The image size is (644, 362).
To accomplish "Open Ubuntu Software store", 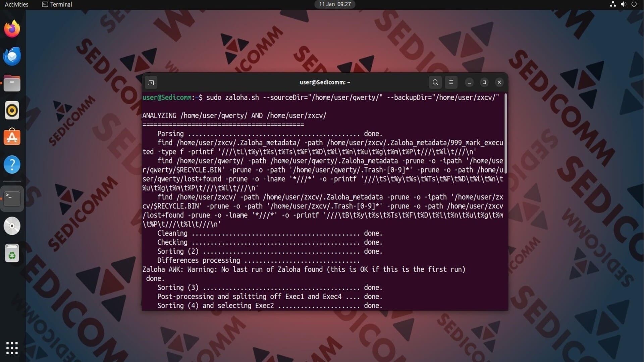I will [12, 137].
